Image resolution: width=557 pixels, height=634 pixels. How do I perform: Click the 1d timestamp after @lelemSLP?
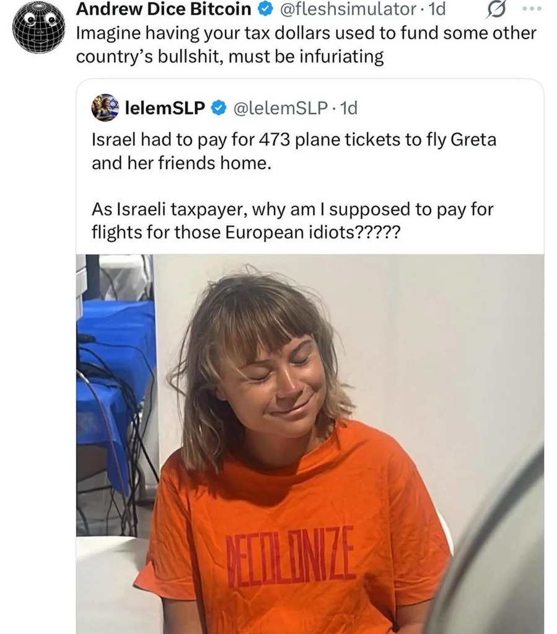tap(349, 108)
